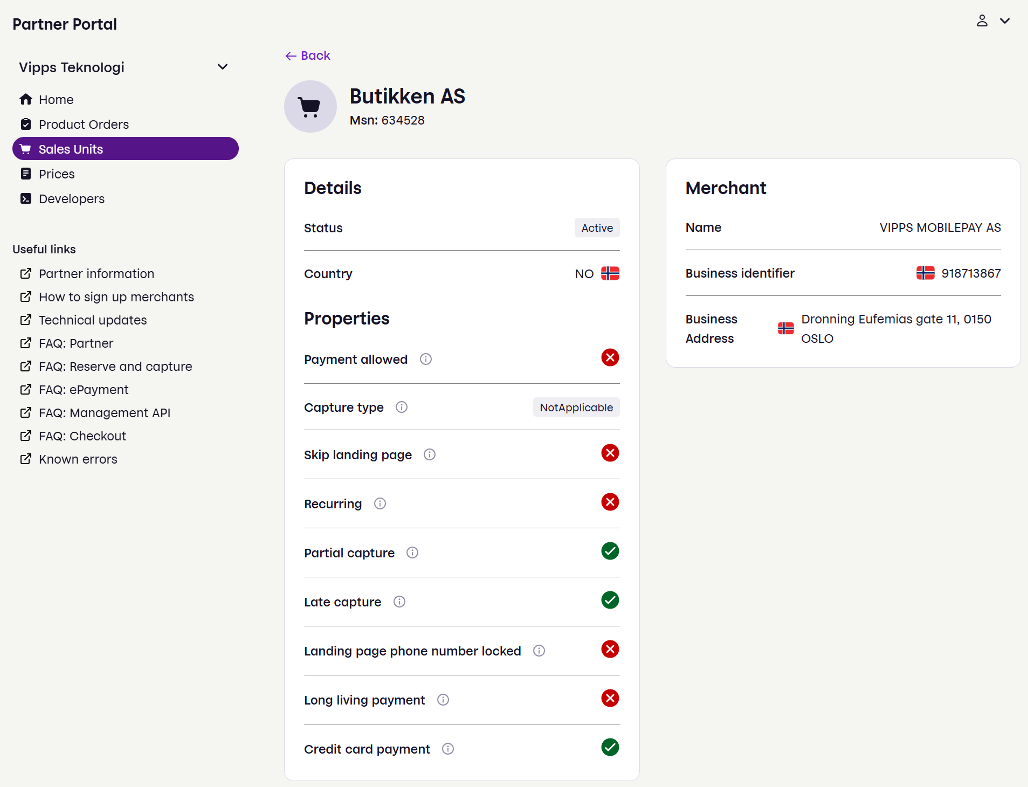Open Product Orders in sidebar

coord(125,124)
